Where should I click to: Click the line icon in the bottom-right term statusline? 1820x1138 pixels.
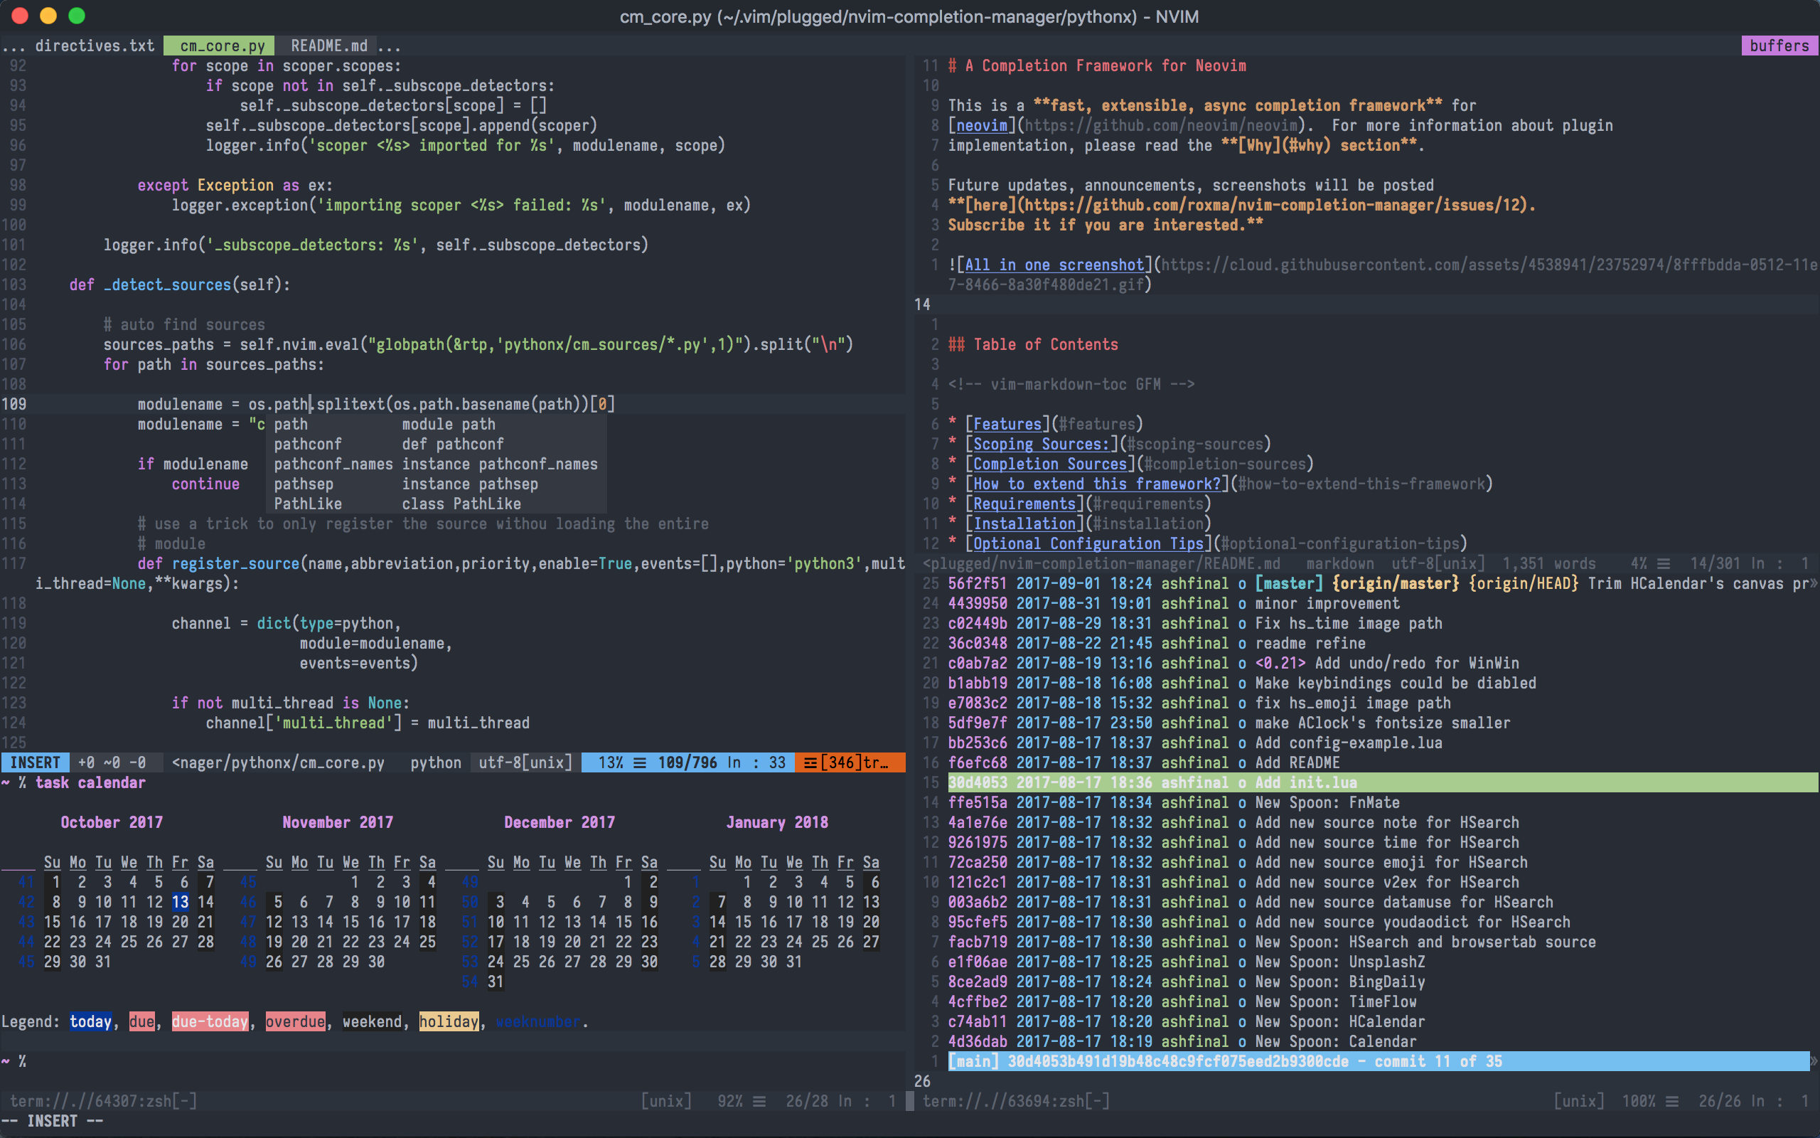(1671, 1100)
